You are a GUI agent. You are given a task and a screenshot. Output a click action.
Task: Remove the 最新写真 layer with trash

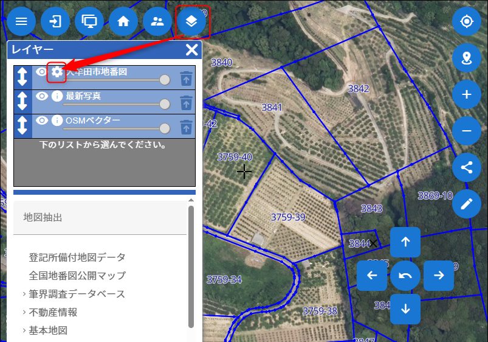(x=186, y=103)
